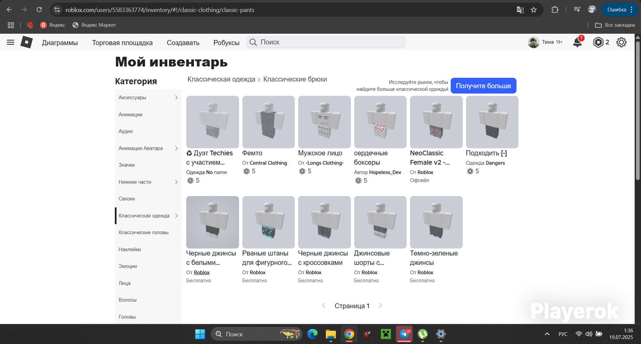Switch the РУС keyboard language indicator
641x344 pixels.
(563, 334)
